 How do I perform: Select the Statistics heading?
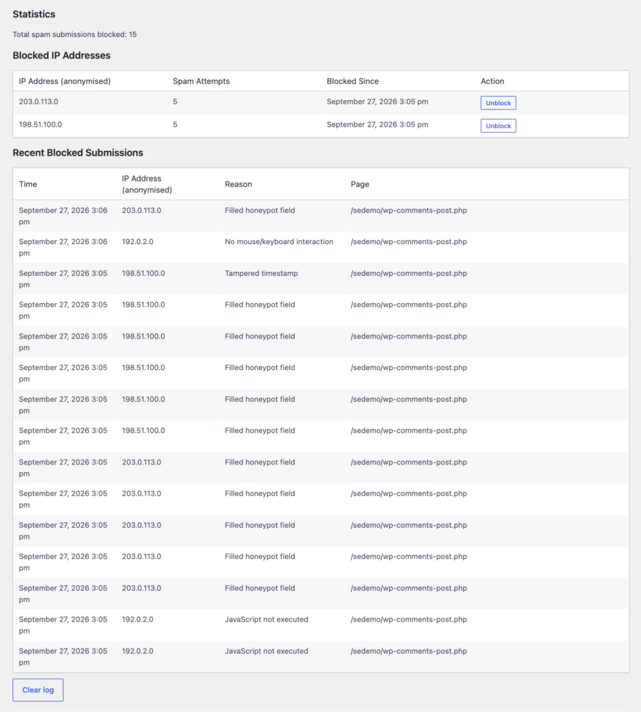point(34,14)
